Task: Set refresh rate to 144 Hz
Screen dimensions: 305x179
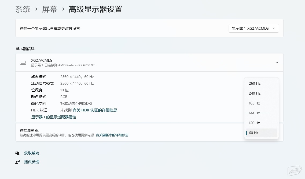Action: [x=254, y=113]
